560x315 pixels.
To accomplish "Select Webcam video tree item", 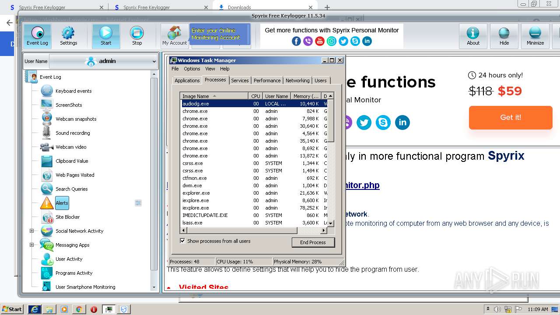I will click(71, 147).
